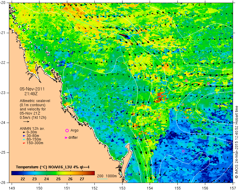Select the Argo float marker near 156.1E, 22.7S

point(208,83)
